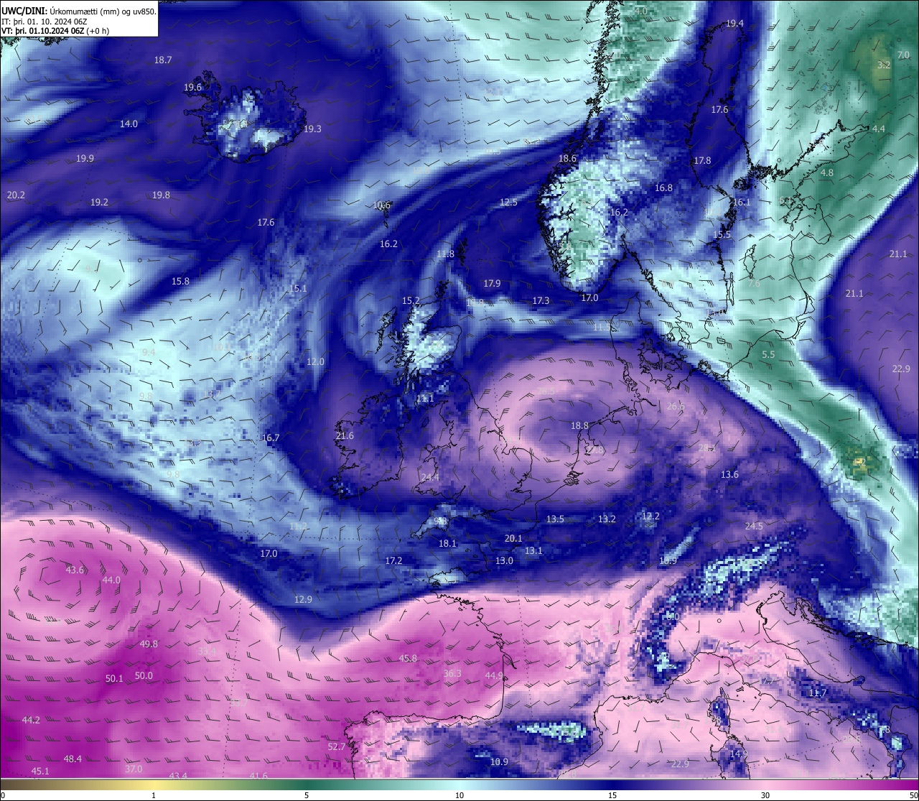Click the "44.0" value label
919x801 pixels.
(x=111, y=580)
